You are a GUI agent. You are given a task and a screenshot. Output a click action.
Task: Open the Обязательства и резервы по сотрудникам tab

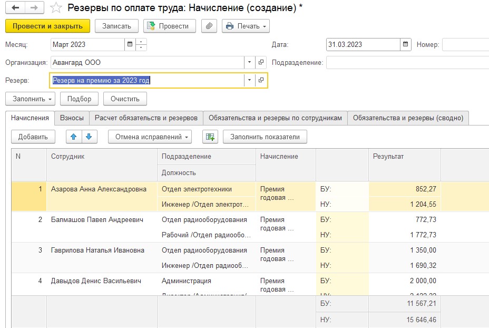276,118
